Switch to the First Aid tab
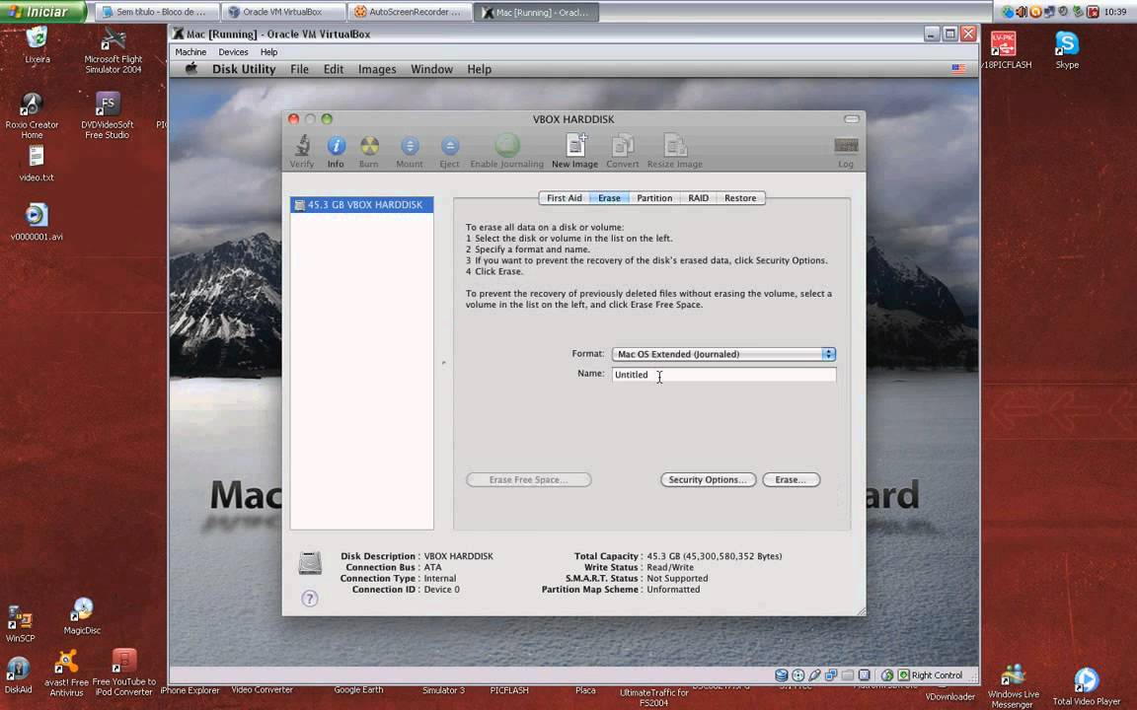The height and width of the screenshot is (710, 1137). (x=565, y=198)
